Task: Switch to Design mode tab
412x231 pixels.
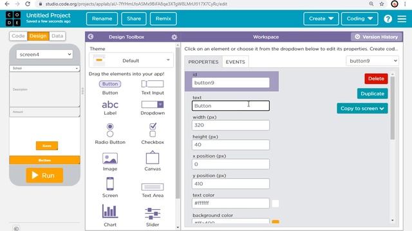Action: point(38,36)
